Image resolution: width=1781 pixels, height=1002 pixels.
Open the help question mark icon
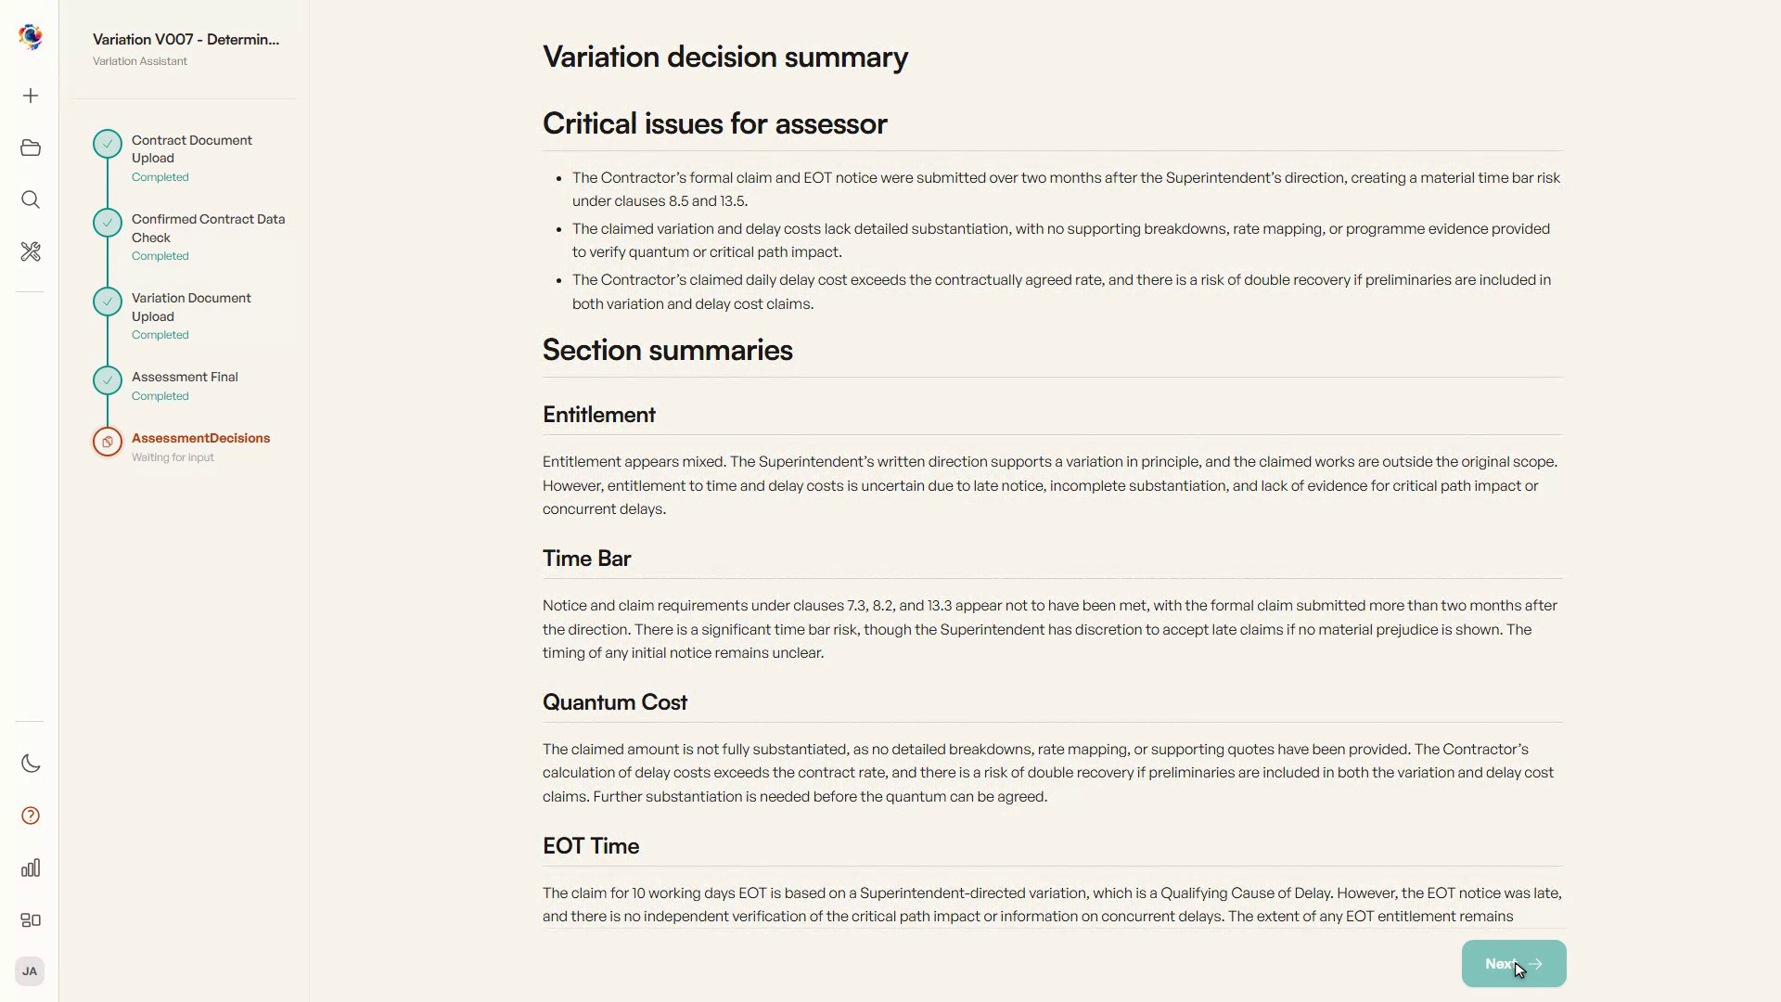tap(31, 816)
